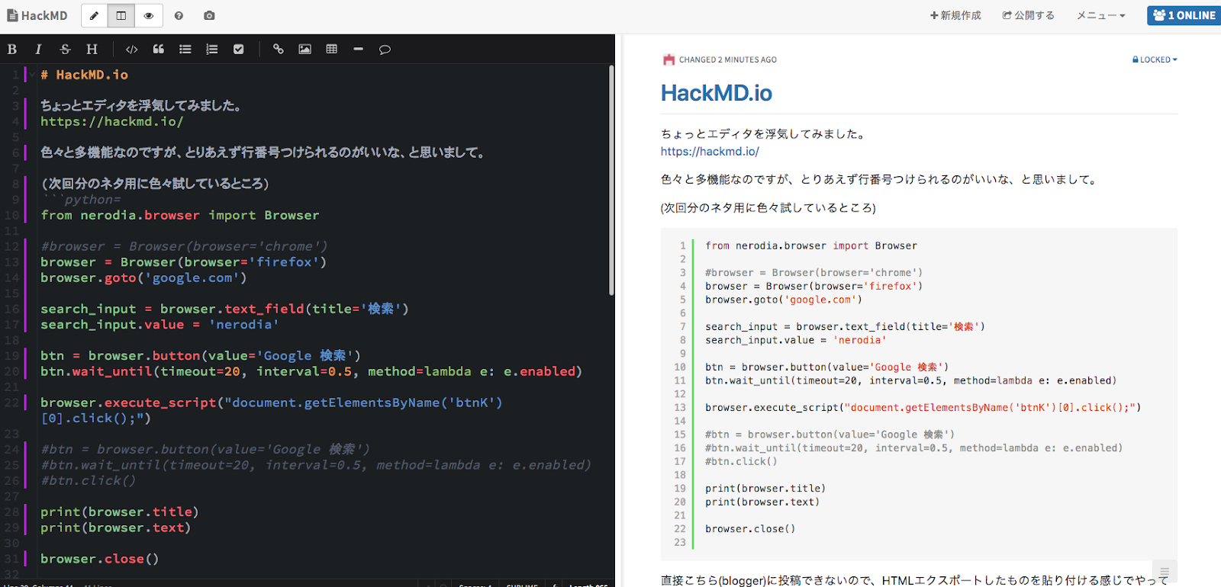Click the (次回分のネタ用に色々試しているところ) preview line
Image resolution: width=1221 pixels, height=587 pixels.
pos(768,208)
